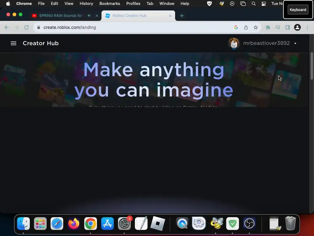Image resolution: width=314 pixels, height=236 pixels.
Task: Open OBS from the Dock
Action: pyautogui.click(x=249, y=224)
